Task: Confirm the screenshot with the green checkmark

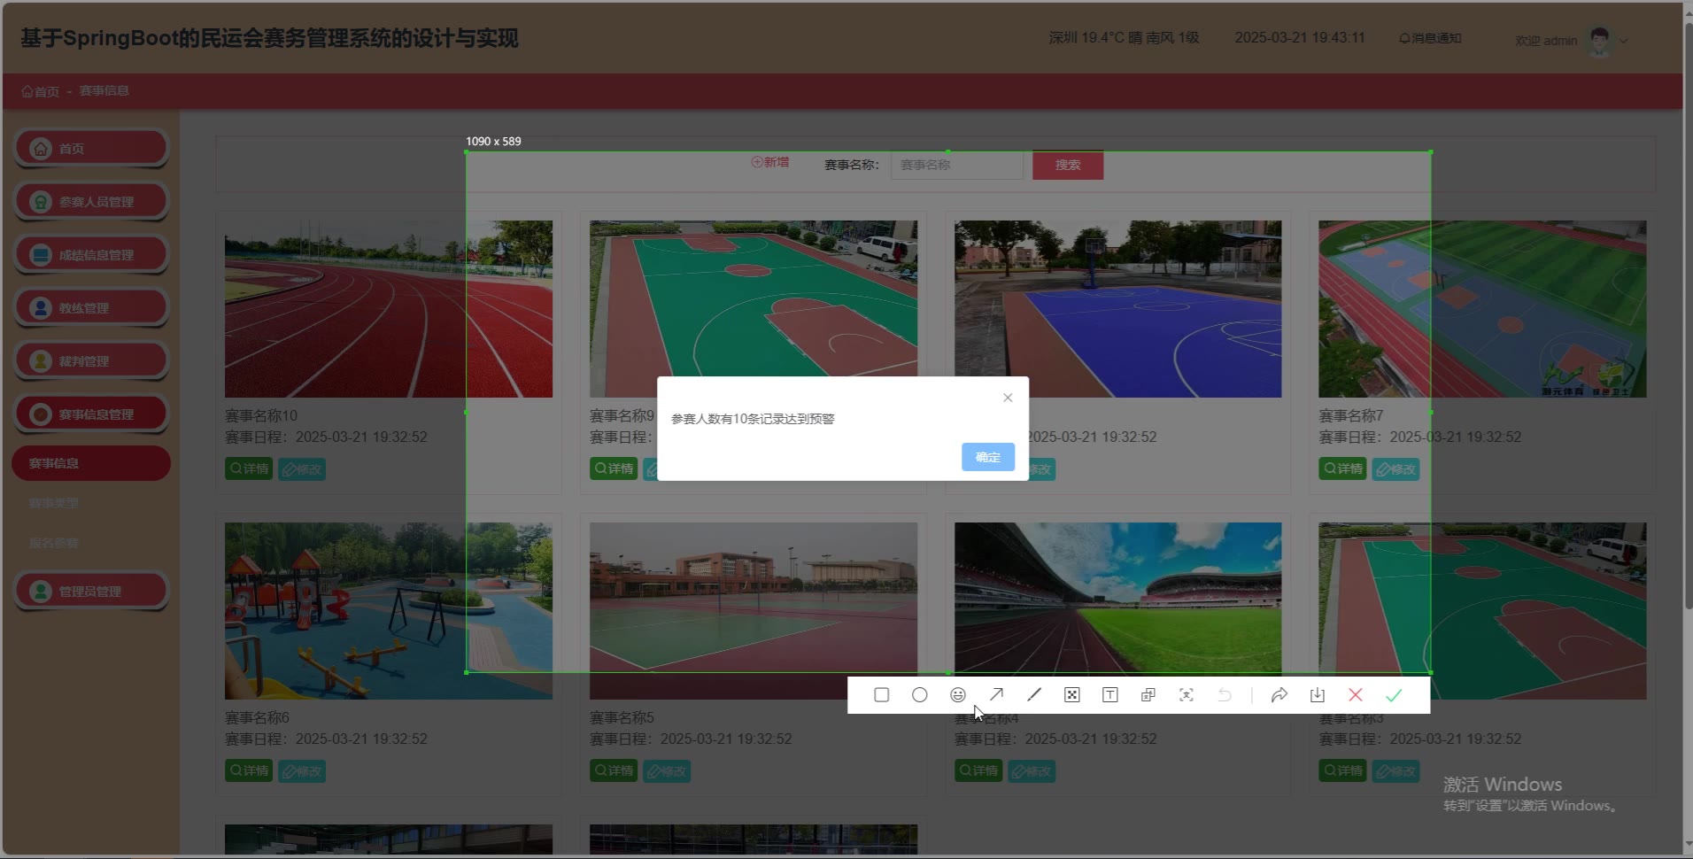Action: (x=1394, y=695)
